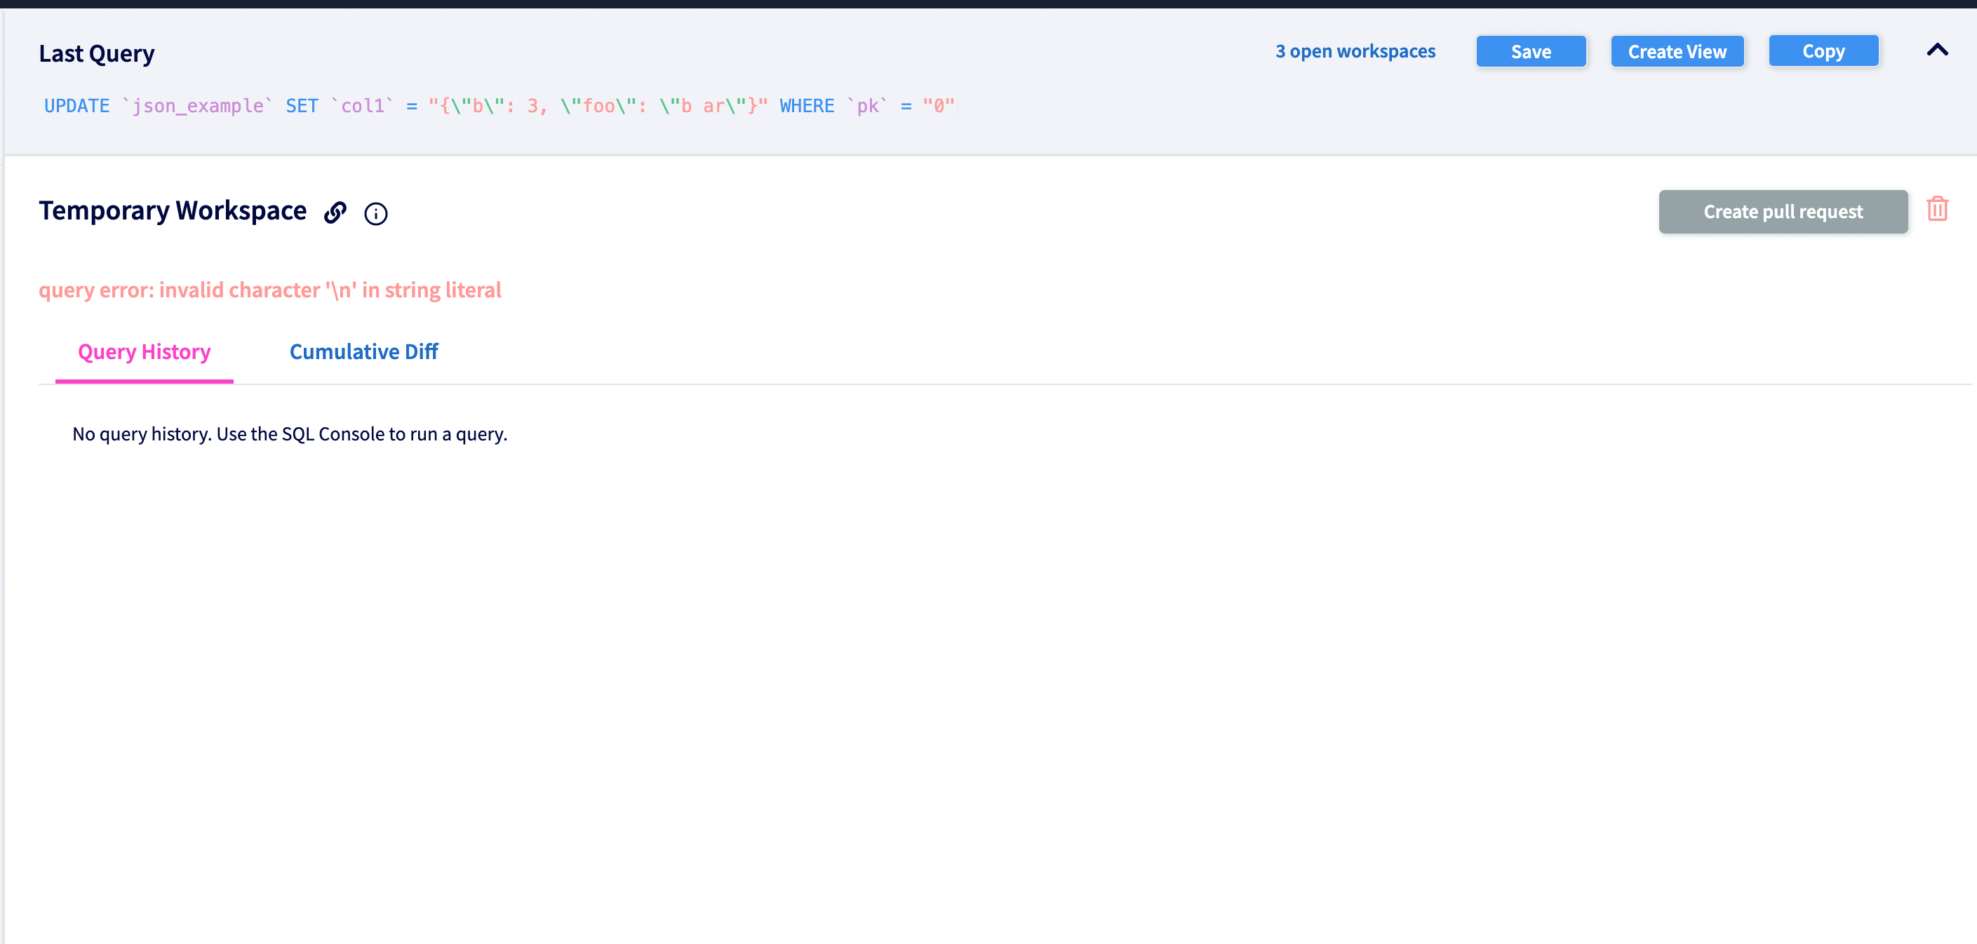Image resolution: width=1977 pixels, height=944 pixels.
Task: Delete workspace with the trash icon
Action: (1937, 209)
